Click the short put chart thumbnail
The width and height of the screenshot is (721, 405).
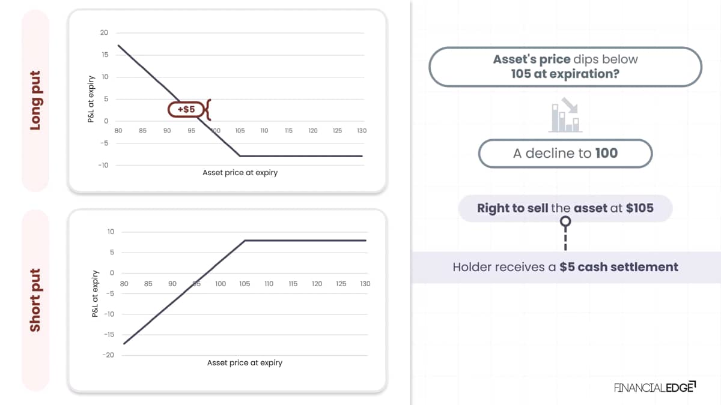[227, 301]
